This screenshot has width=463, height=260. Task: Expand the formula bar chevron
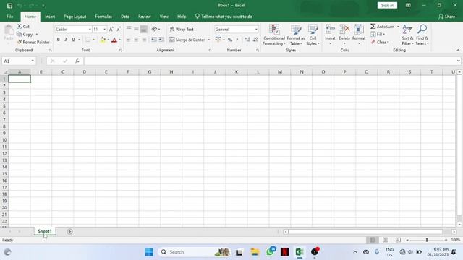click(458, 61)
